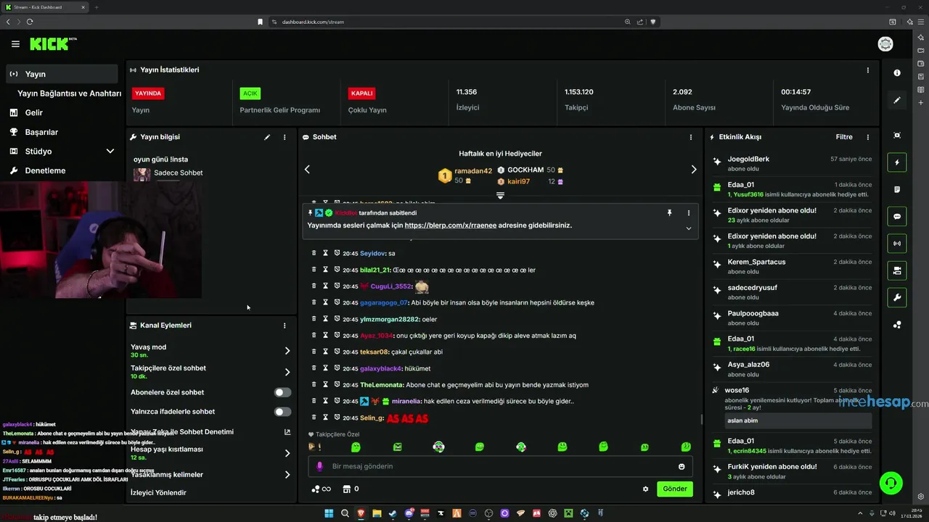Click the screen capture icon in right toolbar
929x522 pixels.
tap(897, 136)
